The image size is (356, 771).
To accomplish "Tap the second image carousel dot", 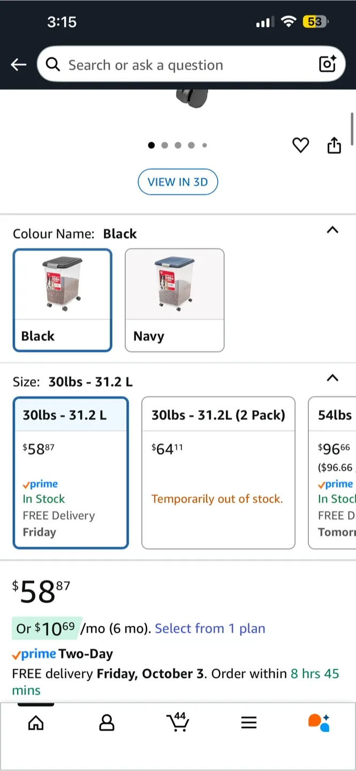I will tap(164, 145).
